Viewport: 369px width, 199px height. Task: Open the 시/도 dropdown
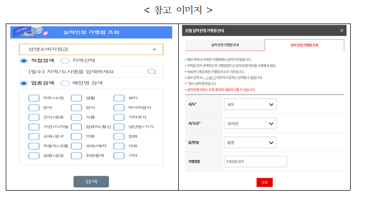tap(250, 104)
